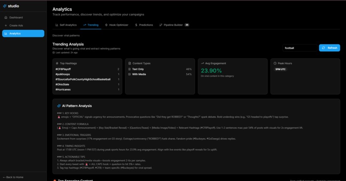
Task: Click the AI Pattern Analysis heading
Action: click(77, 106)
